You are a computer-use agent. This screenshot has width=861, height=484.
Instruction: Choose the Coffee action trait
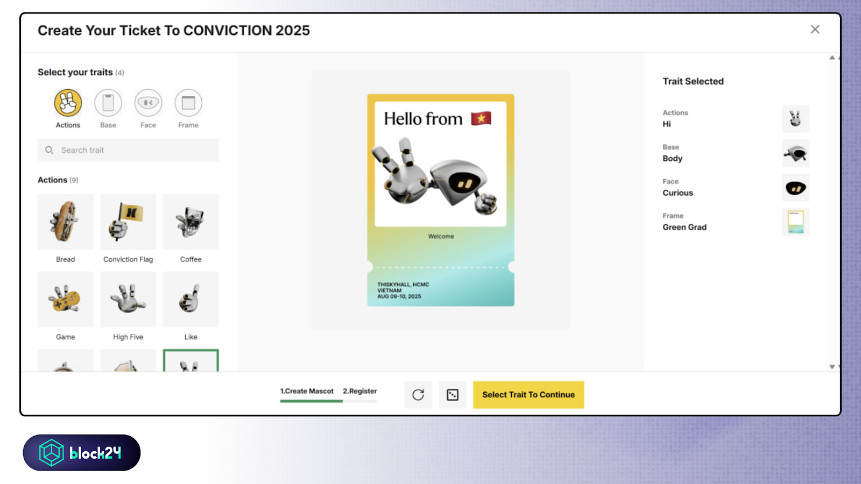tap(191, 222)
